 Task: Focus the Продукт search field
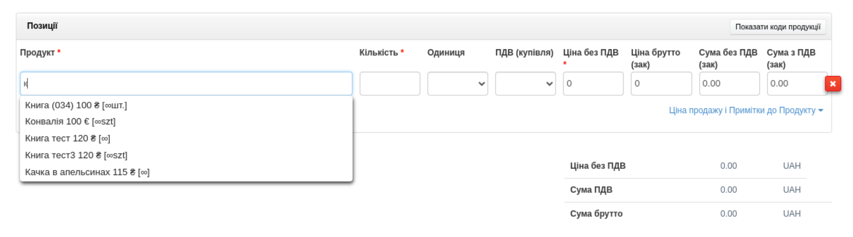[186, 84]
